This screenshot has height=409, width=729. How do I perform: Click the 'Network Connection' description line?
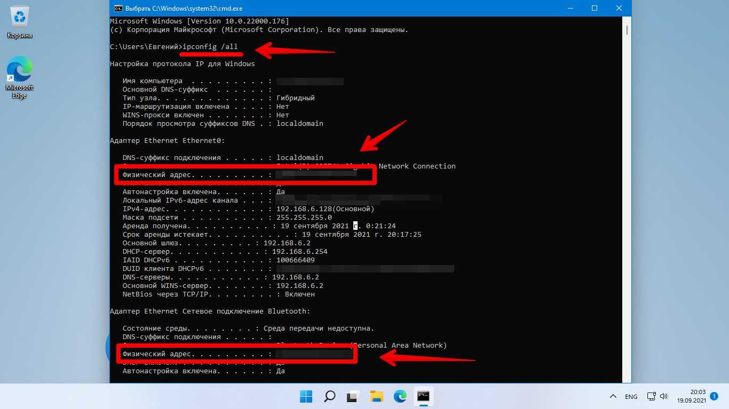288,166
